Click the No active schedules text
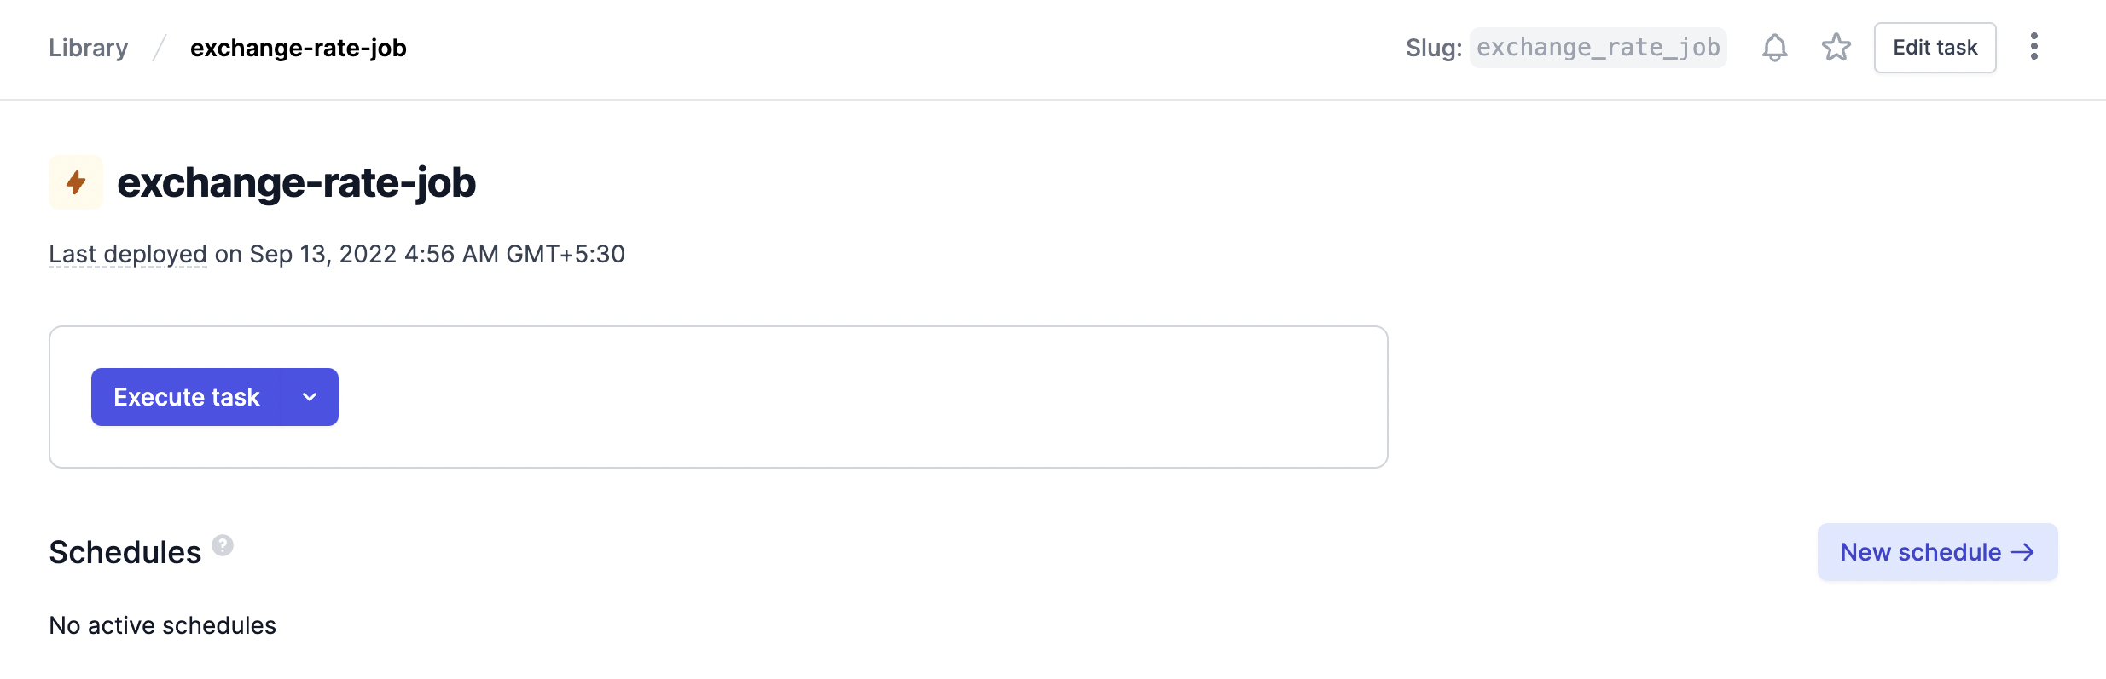Viewport: 2106px width, 679px height. point(163,625)
